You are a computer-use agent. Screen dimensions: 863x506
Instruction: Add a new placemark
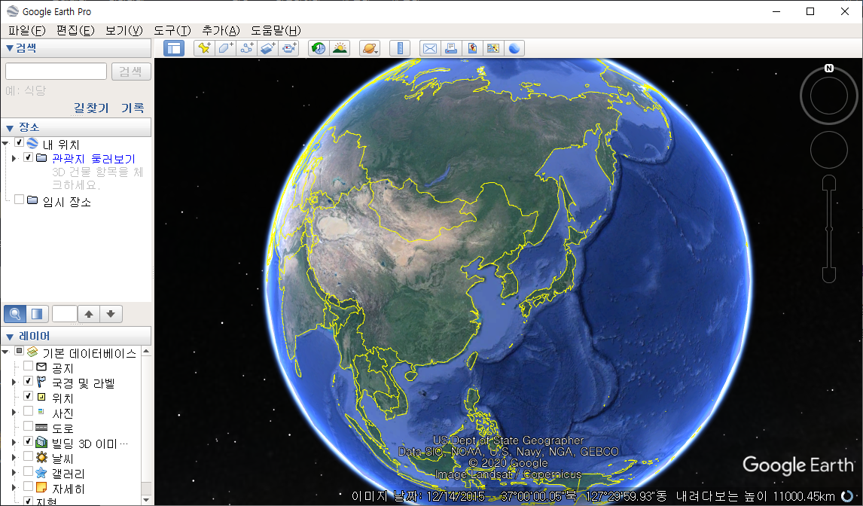point(204,48)
